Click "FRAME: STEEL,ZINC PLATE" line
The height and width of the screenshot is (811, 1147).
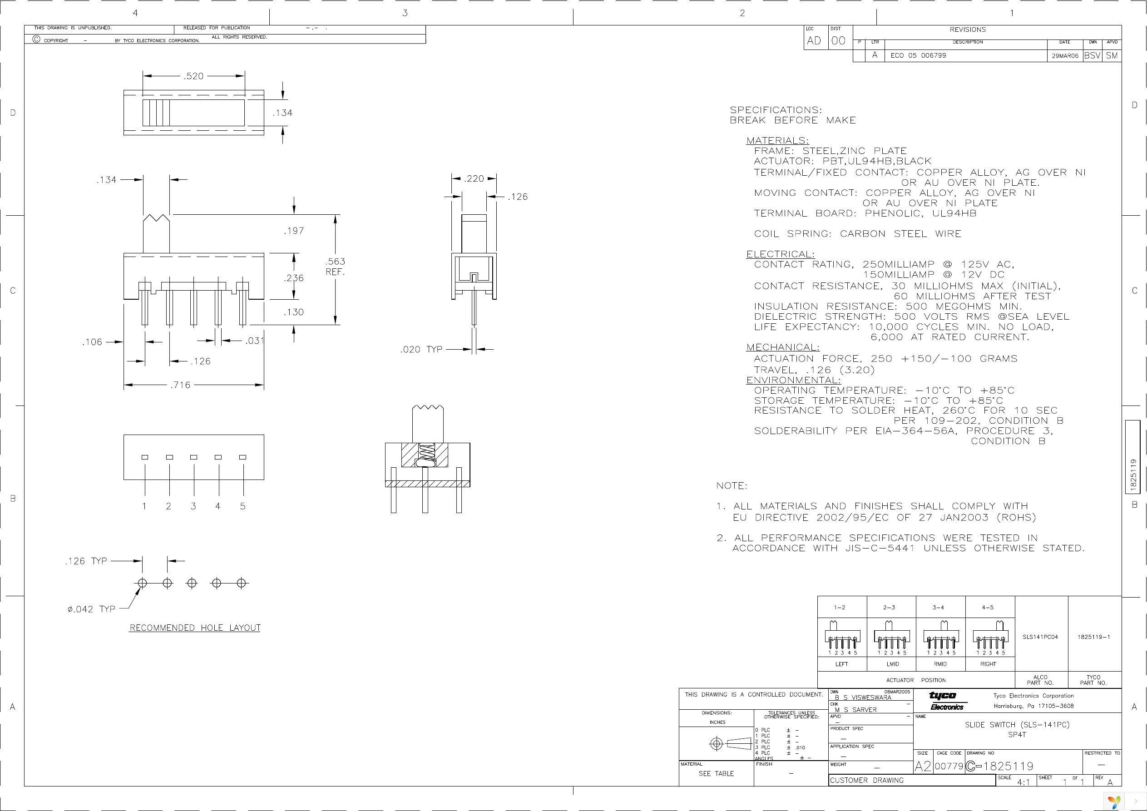click(830, 151)
